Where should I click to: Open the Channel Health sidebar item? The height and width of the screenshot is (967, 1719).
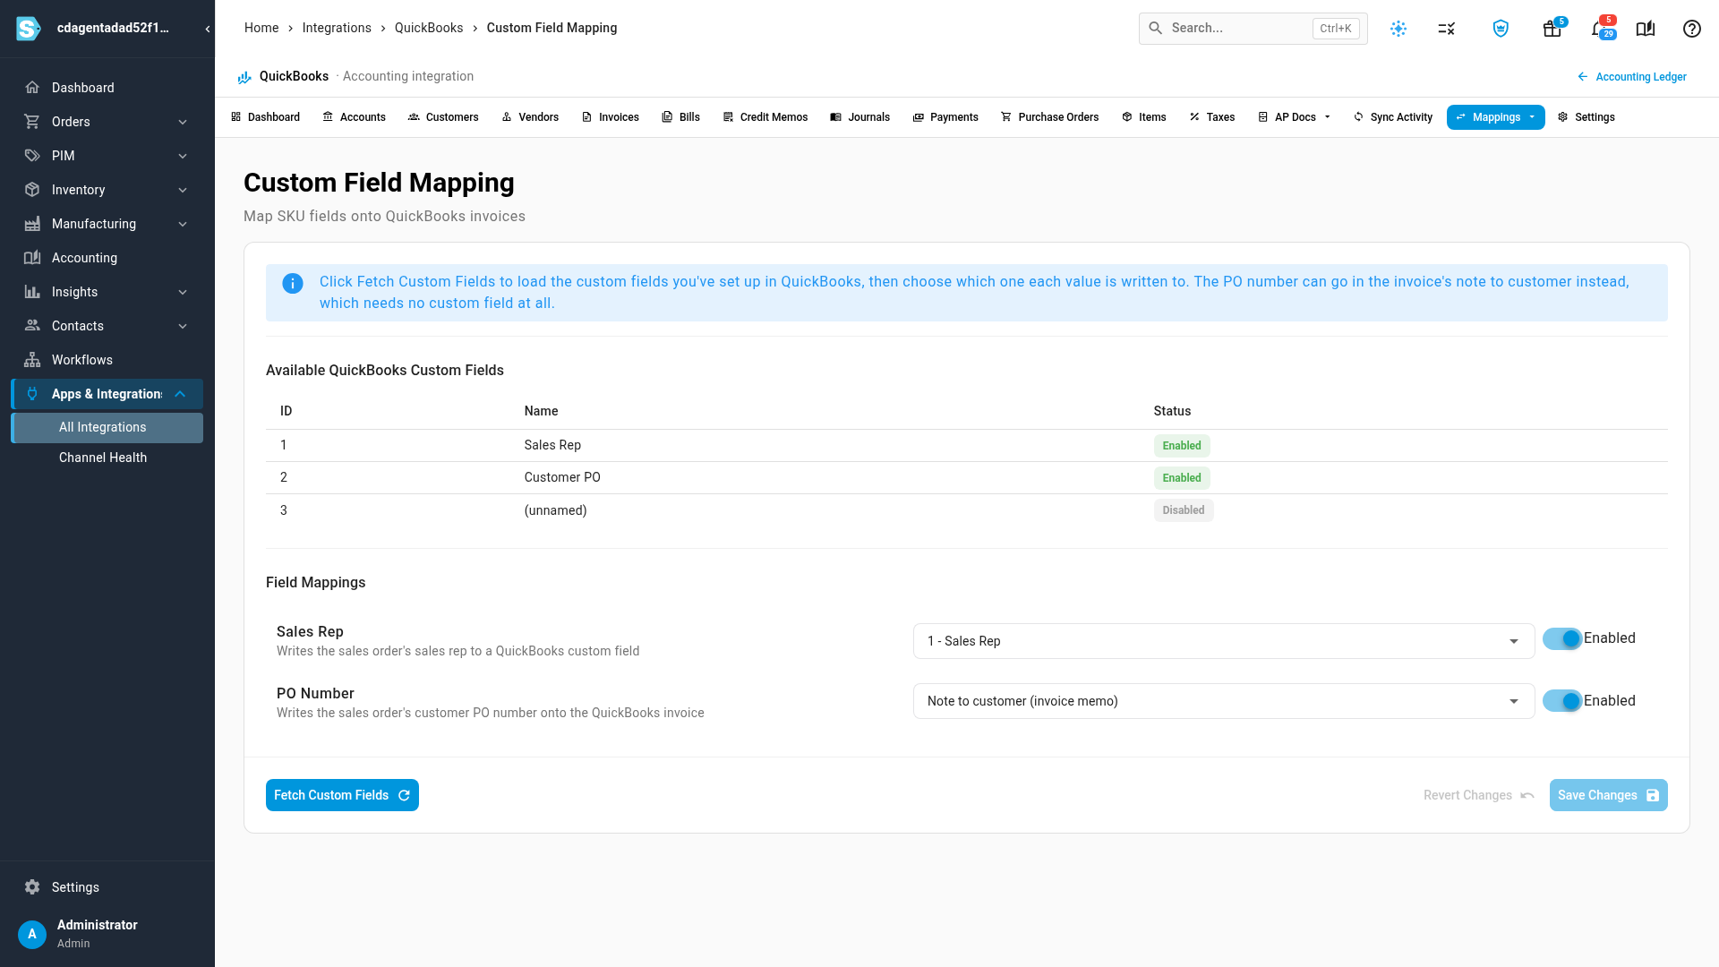click(107, 458)
